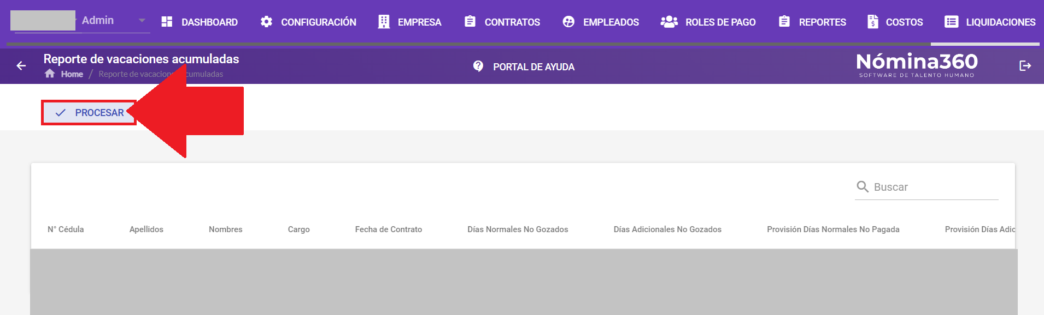
Task: Open the LIQUIDACIONES menu
Action: 1001,22
